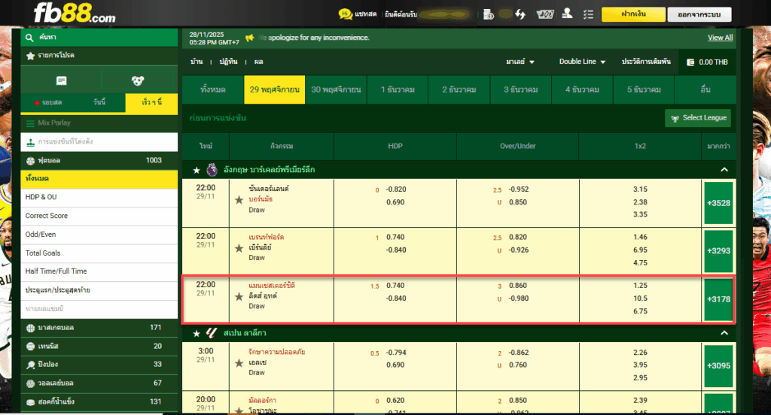The height and width of the screenshot is (415, 771).
Task: Select the เร็ว ๆ นี้ sidebar tab
Action: (151, 103)
